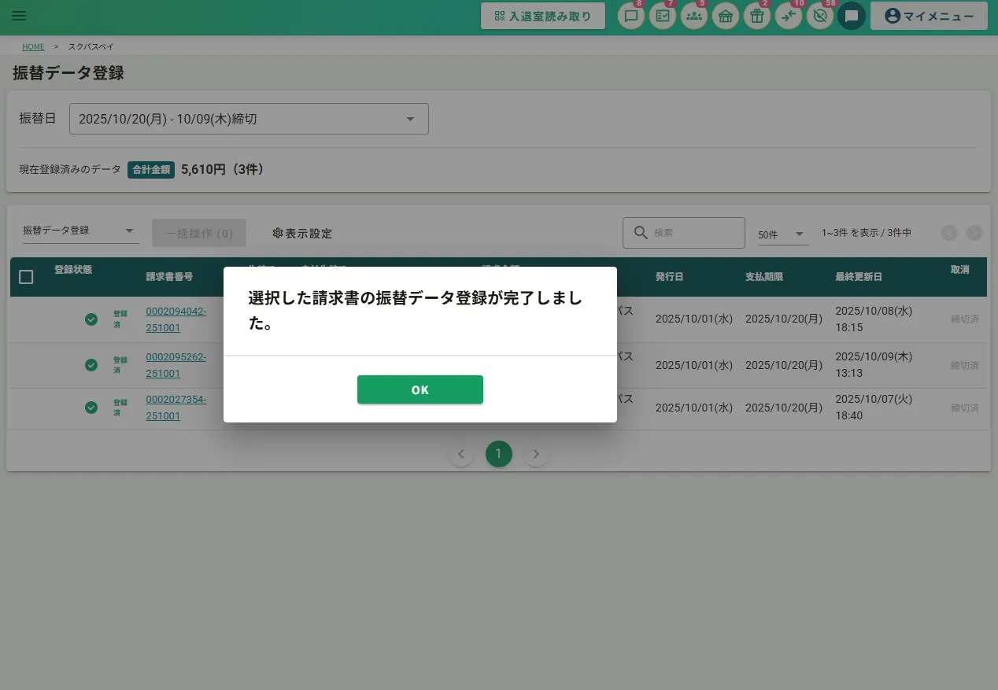Open the 振替データ登録 action dropdown
This screenshot has height=690, width=998.
pos(79,231)
